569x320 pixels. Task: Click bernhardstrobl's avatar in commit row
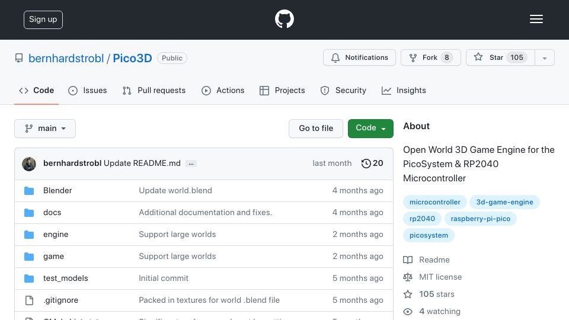[x=29, y=164]
